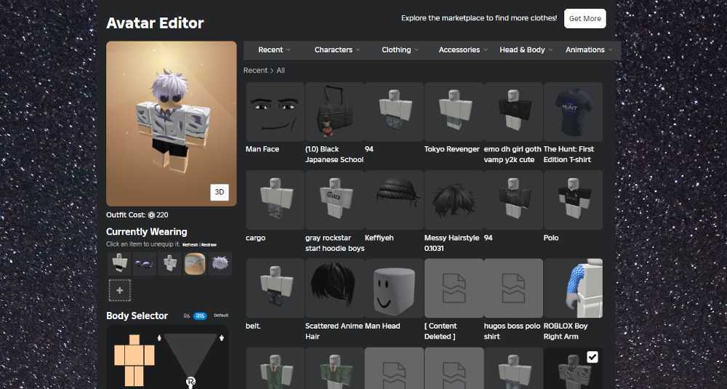The width and height of the screenshot is (727, 389).
Task: Switch avatar type to R6
Action: tap(186, 316)
